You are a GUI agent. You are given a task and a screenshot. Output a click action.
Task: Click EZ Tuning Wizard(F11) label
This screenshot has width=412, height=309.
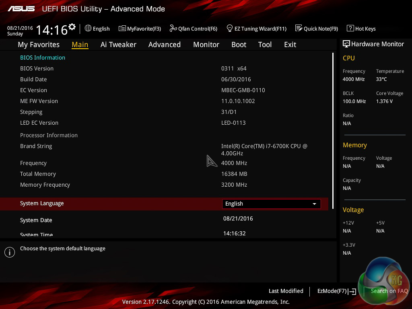coord(260,29)
